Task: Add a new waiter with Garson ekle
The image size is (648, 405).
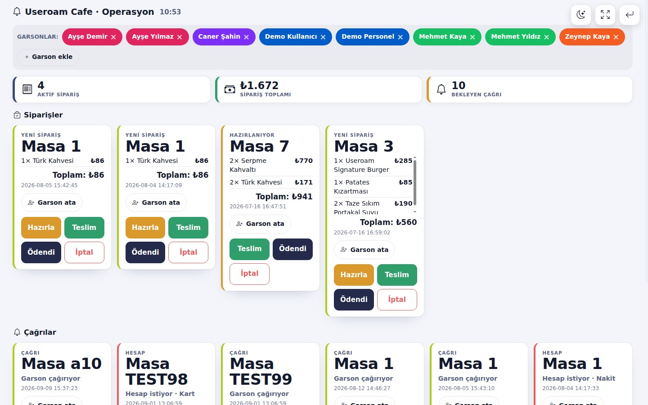Action: pos(48,57)
